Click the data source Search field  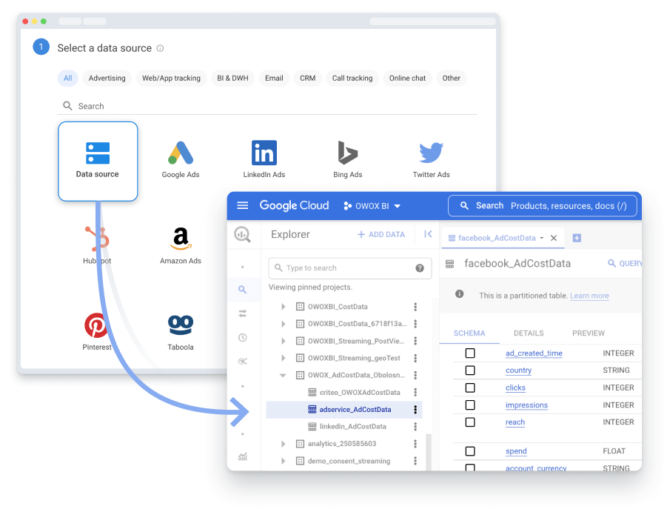[267, 106]
